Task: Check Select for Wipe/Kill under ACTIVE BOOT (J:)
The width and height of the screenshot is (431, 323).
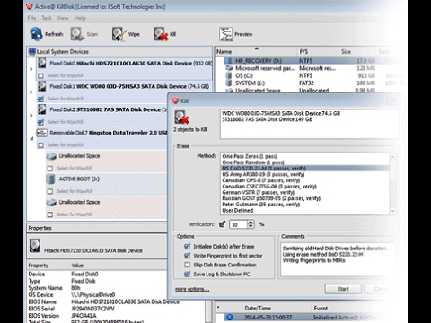Action: tap(50, 191)
